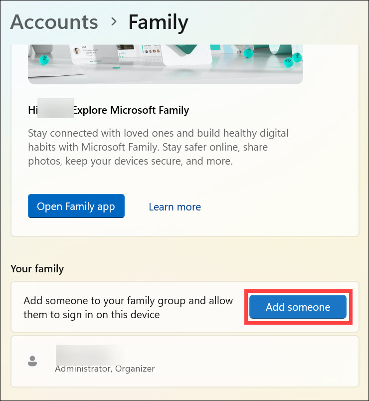Click the Your family section heading
The width and height of the screenshot is (369, 401).
tap(37, 269)
